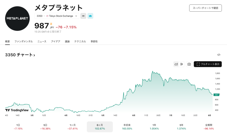Screen dimensions: 227x134
Task: Select the 1日 time range
Action: (x=18, y=127)
